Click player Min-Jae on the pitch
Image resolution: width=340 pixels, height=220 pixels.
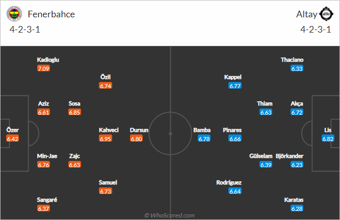click(x=47, y=156)
